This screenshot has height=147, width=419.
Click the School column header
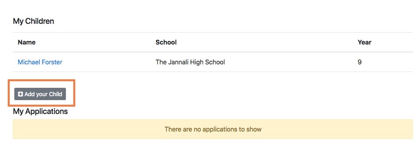[166, 42]
